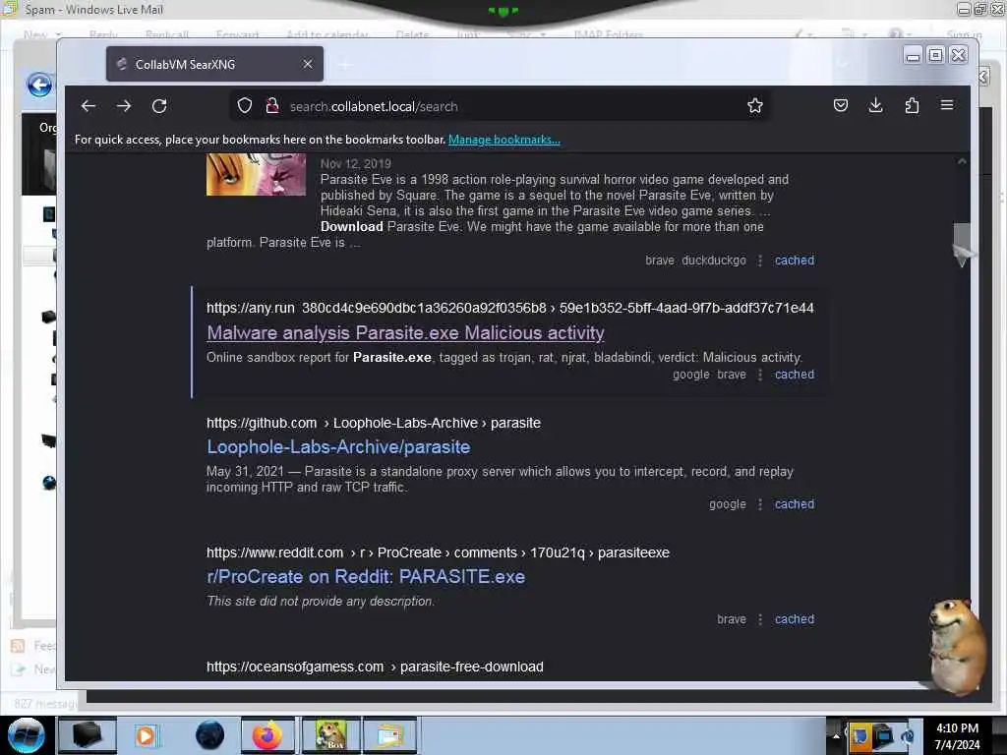The image size is (1007, 755).
Task: Open cached link for any.run result
Action: [795, 375]
